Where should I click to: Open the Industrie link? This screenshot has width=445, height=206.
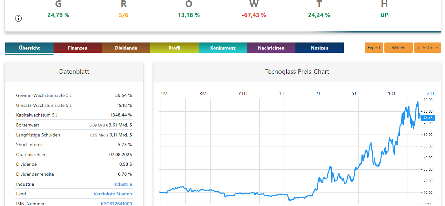(x=123, y=184)
